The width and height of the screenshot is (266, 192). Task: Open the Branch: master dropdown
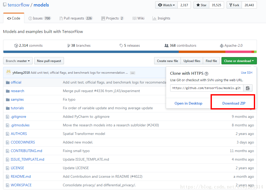coord(18,61)
